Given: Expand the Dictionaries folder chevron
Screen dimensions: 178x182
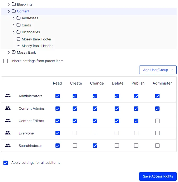Looking at the screenshot, I should [13, 32].
